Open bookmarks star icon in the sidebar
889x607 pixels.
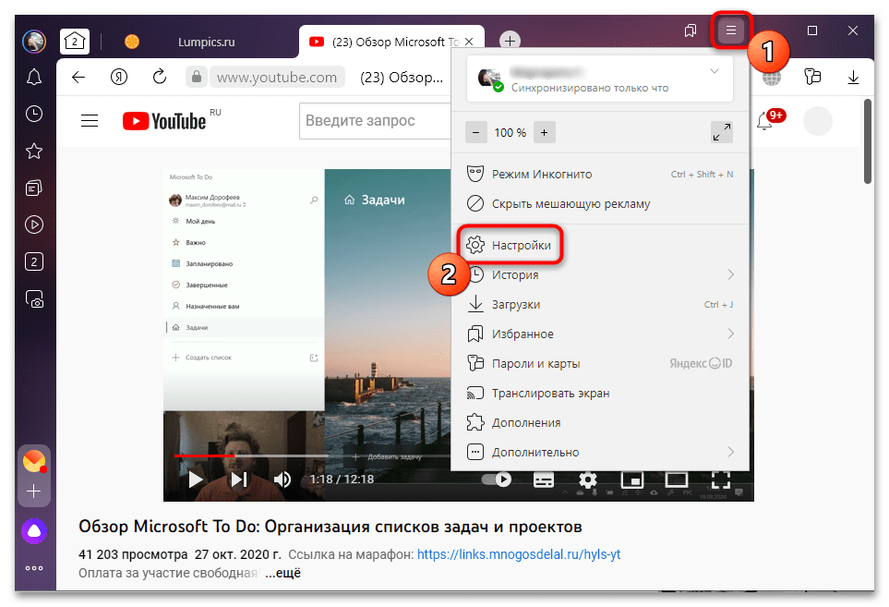(x=34, y=151)
